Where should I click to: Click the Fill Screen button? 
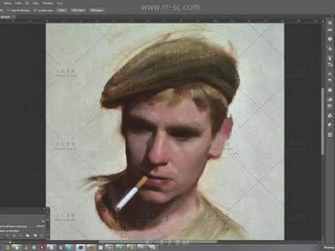96,10
